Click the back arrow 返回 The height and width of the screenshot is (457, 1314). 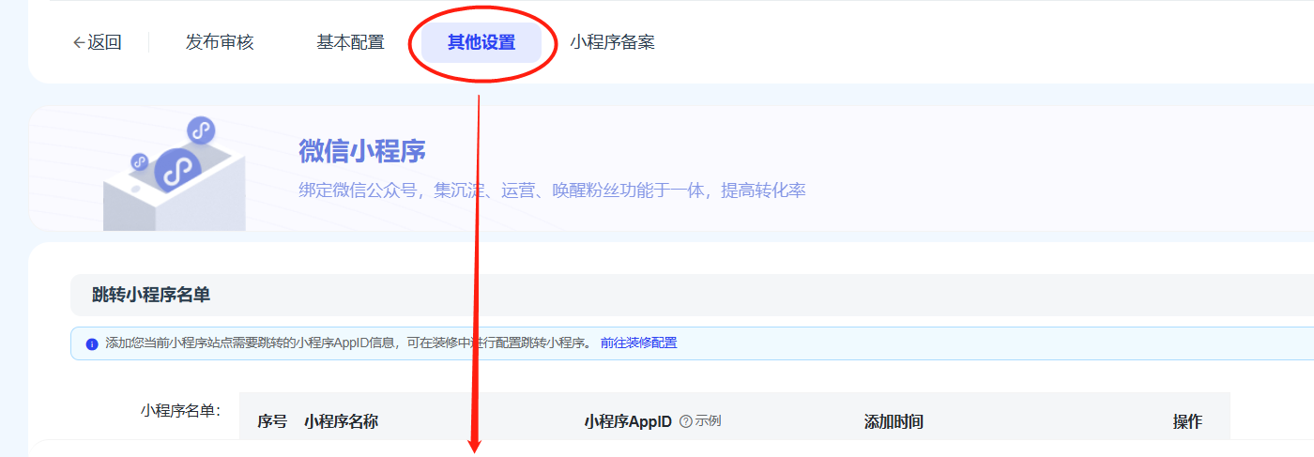click(x=97, y=42)
